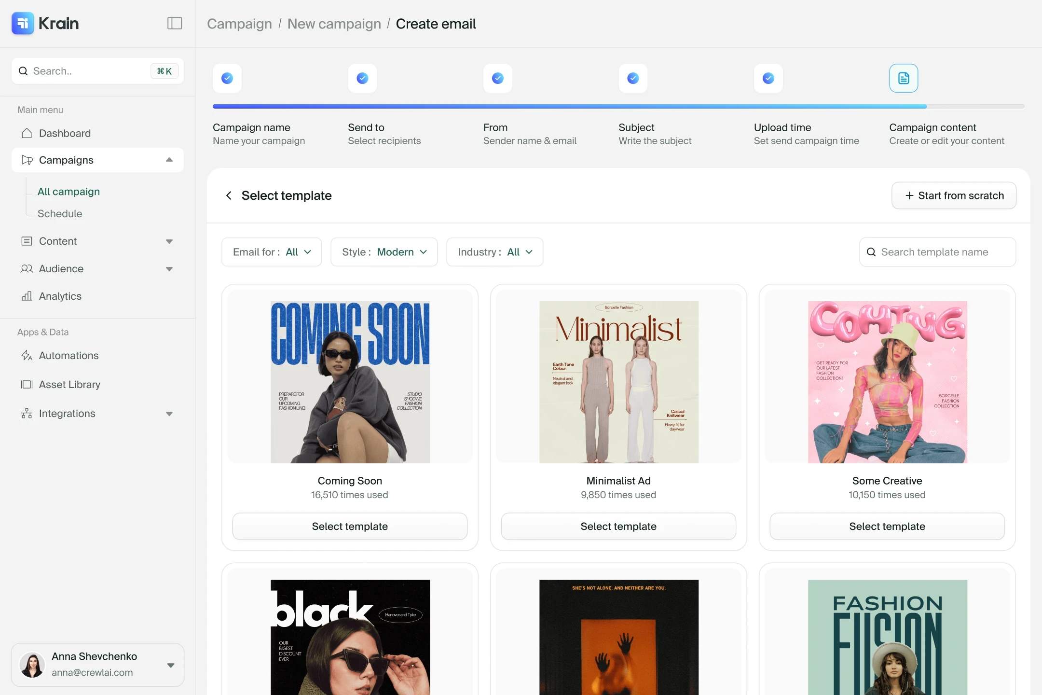
Task: Click the Audience people icon
Action: pos(27,268)
